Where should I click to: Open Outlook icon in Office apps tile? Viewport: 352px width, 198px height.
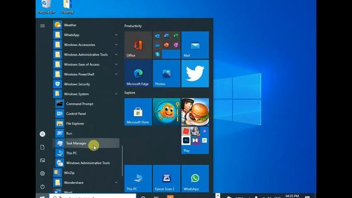pyautogui.click(x=157, y=36)
